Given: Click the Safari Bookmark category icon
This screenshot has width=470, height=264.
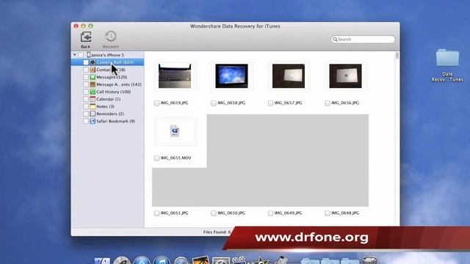Looking at the screenshot, I should (93, 121).
